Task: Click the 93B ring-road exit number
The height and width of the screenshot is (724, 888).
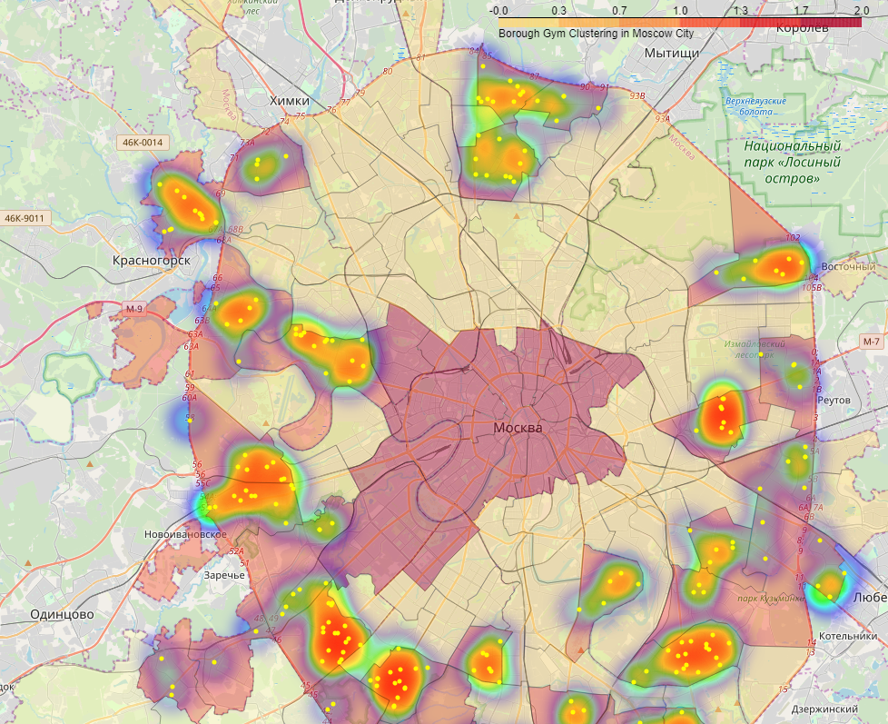Action: click(637, 95)
